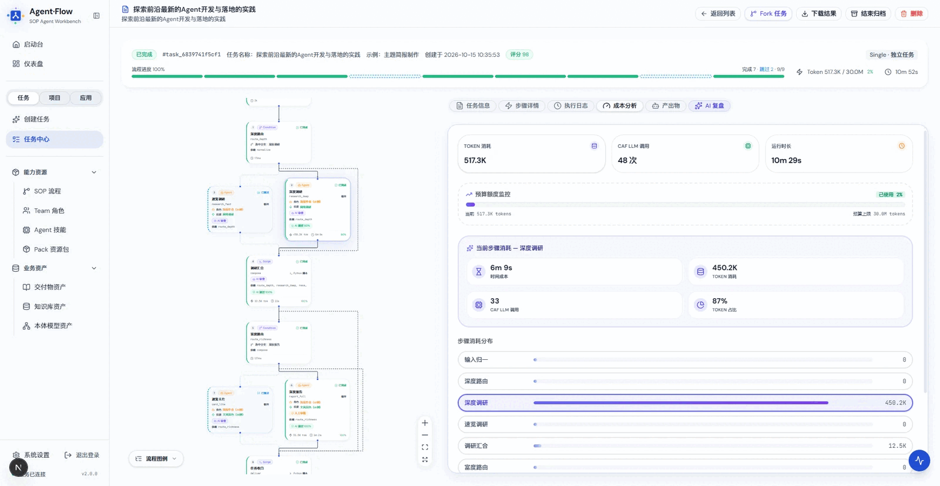The image size is (940, 486).
Task: Open the 步骤详情 tab
Action: (x=522, y=106)
